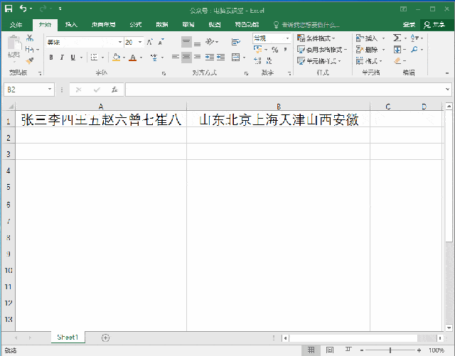Cut selection with the scissors icon
The image size is (455, 356).
coord(30,38)
